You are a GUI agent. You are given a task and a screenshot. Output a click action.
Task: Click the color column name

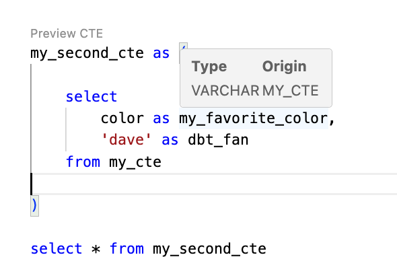(122, 118)
